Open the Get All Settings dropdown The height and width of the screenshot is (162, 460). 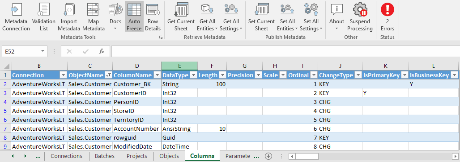231,17
